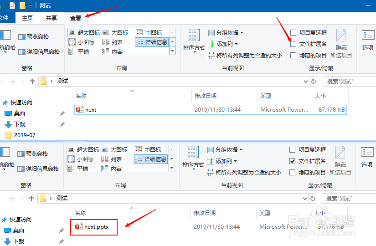The image size is (376, 246).
Task: Select 内容 layout in the upper ribbon
Action: pos(113,51)
